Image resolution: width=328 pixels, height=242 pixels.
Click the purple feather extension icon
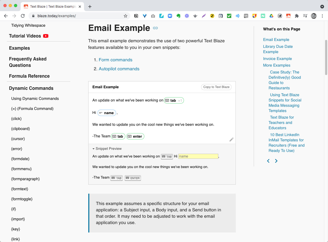[204, 16]
